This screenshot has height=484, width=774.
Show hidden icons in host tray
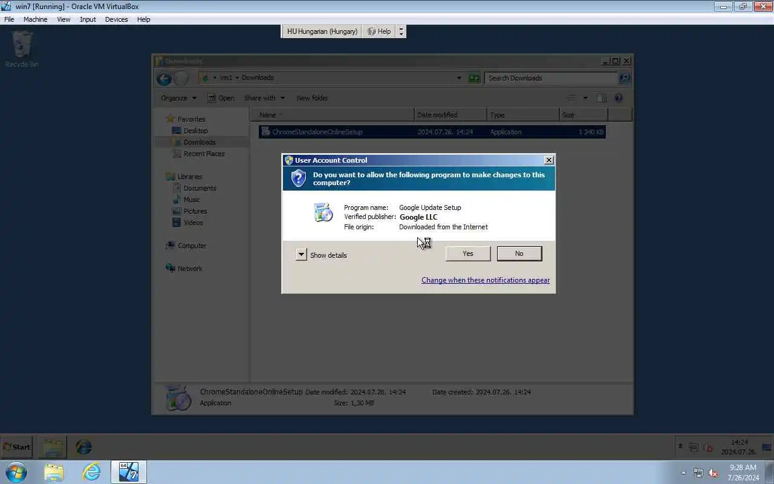pos(684,473)
